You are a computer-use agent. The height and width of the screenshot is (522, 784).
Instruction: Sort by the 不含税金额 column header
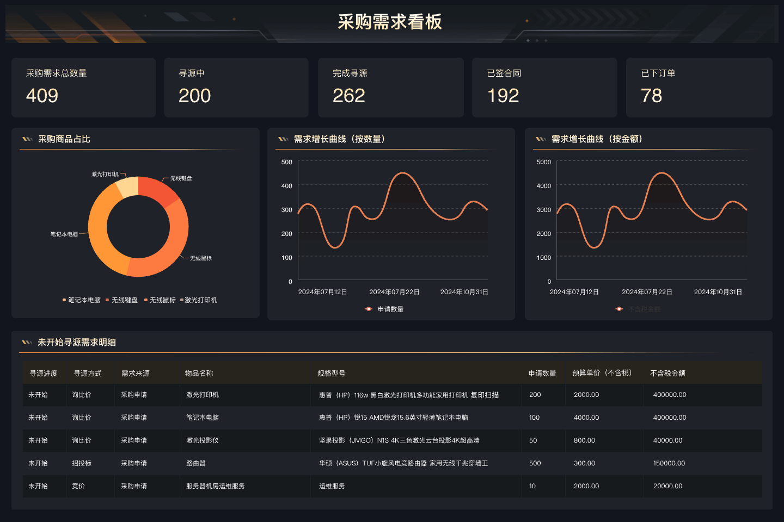tap(667, 374)
